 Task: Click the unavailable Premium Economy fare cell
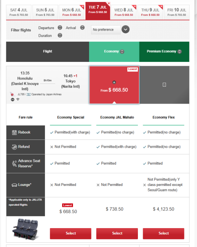(164, 85)
